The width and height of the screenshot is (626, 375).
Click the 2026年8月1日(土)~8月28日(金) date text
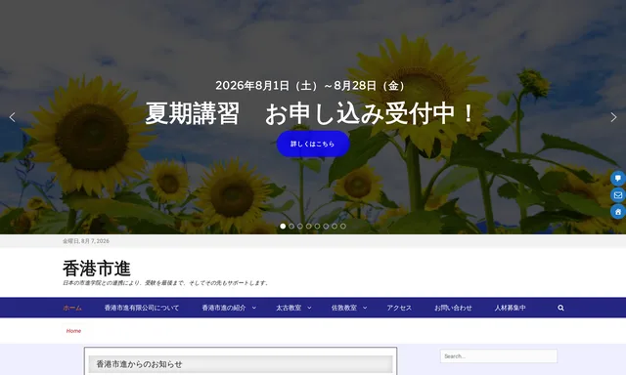[x=311, y=85]
